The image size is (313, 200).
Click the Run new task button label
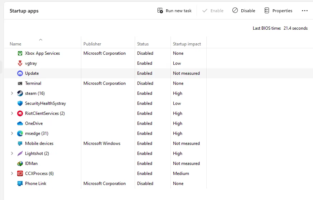tap(179, 11)
